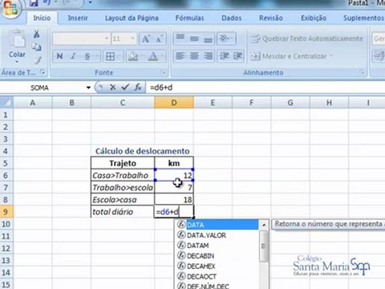Open Mesclar e Centralizar dropdown arrow

pyautogui.click(x=331, y=56)
